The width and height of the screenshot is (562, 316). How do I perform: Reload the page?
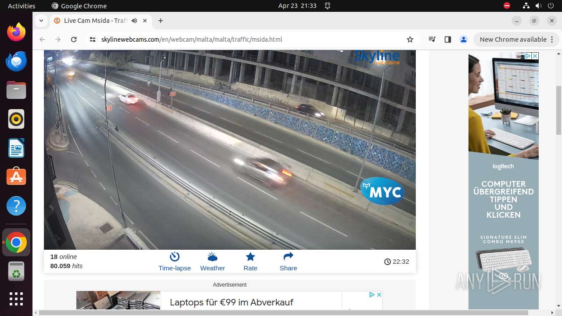(74, 39)
